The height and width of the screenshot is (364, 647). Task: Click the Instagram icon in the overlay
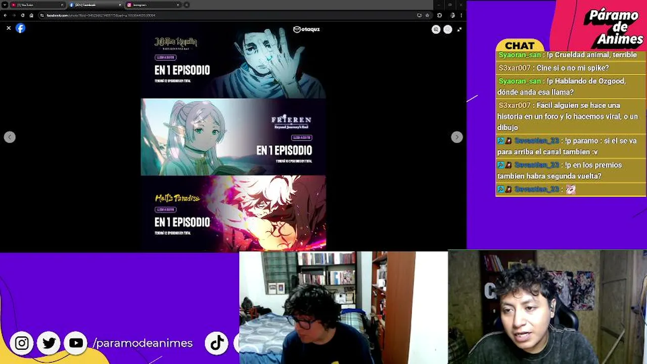(x=22, y=343)
